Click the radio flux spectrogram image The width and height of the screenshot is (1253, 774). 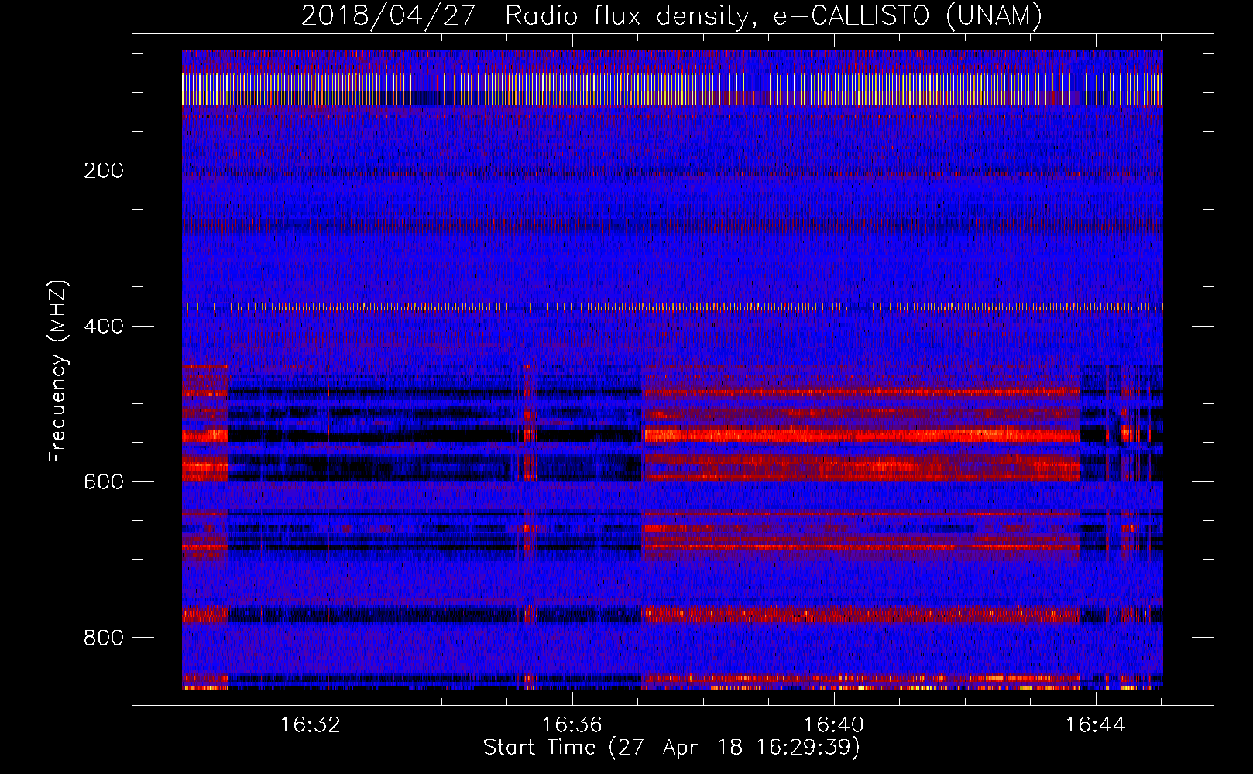coord(672,369)
